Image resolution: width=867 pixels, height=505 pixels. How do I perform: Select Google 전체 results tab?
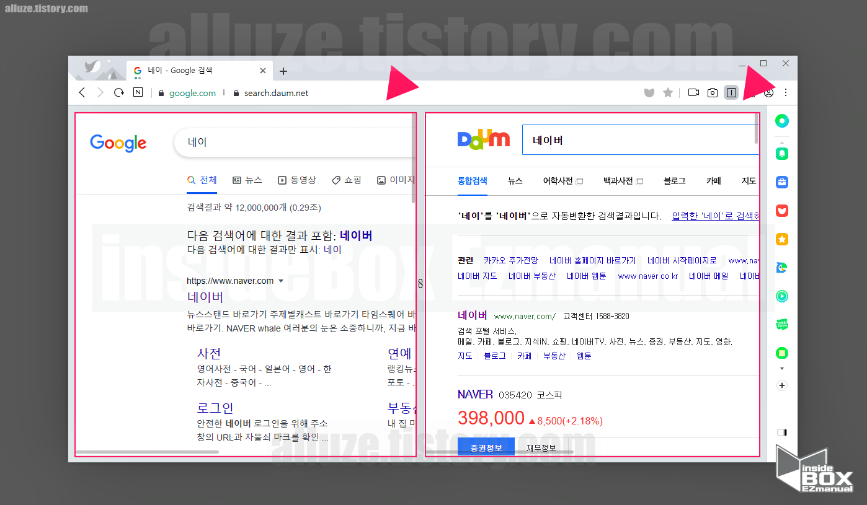coord(202,180)
